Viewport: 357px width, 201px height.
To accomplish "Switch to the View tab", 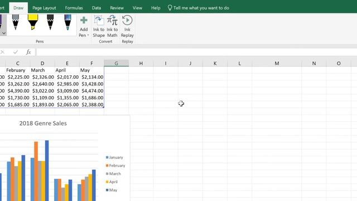I will point(138,8).
